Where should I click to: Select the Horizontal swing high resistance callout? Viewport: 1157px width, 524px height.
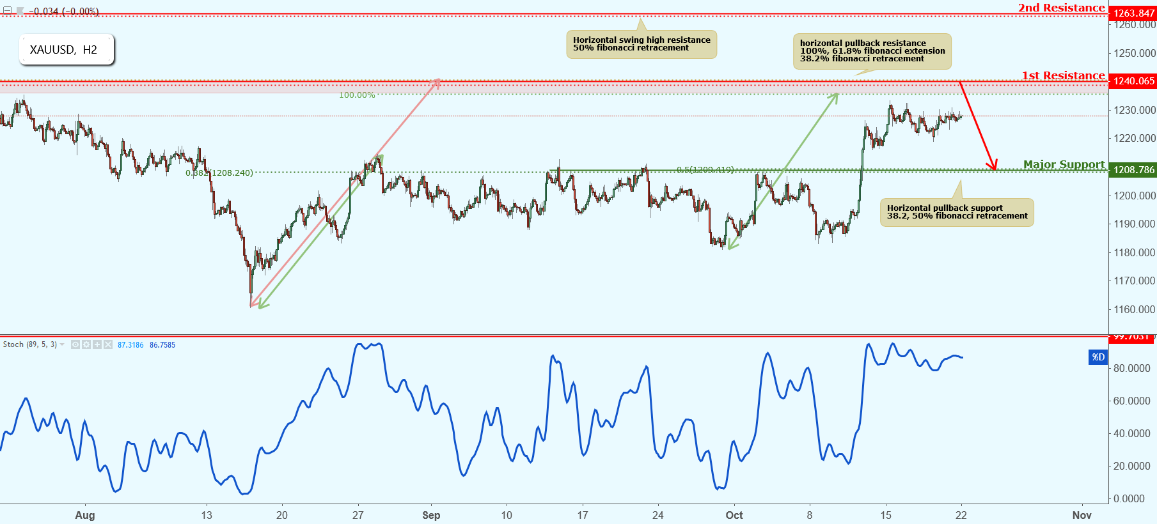point(641,44)
